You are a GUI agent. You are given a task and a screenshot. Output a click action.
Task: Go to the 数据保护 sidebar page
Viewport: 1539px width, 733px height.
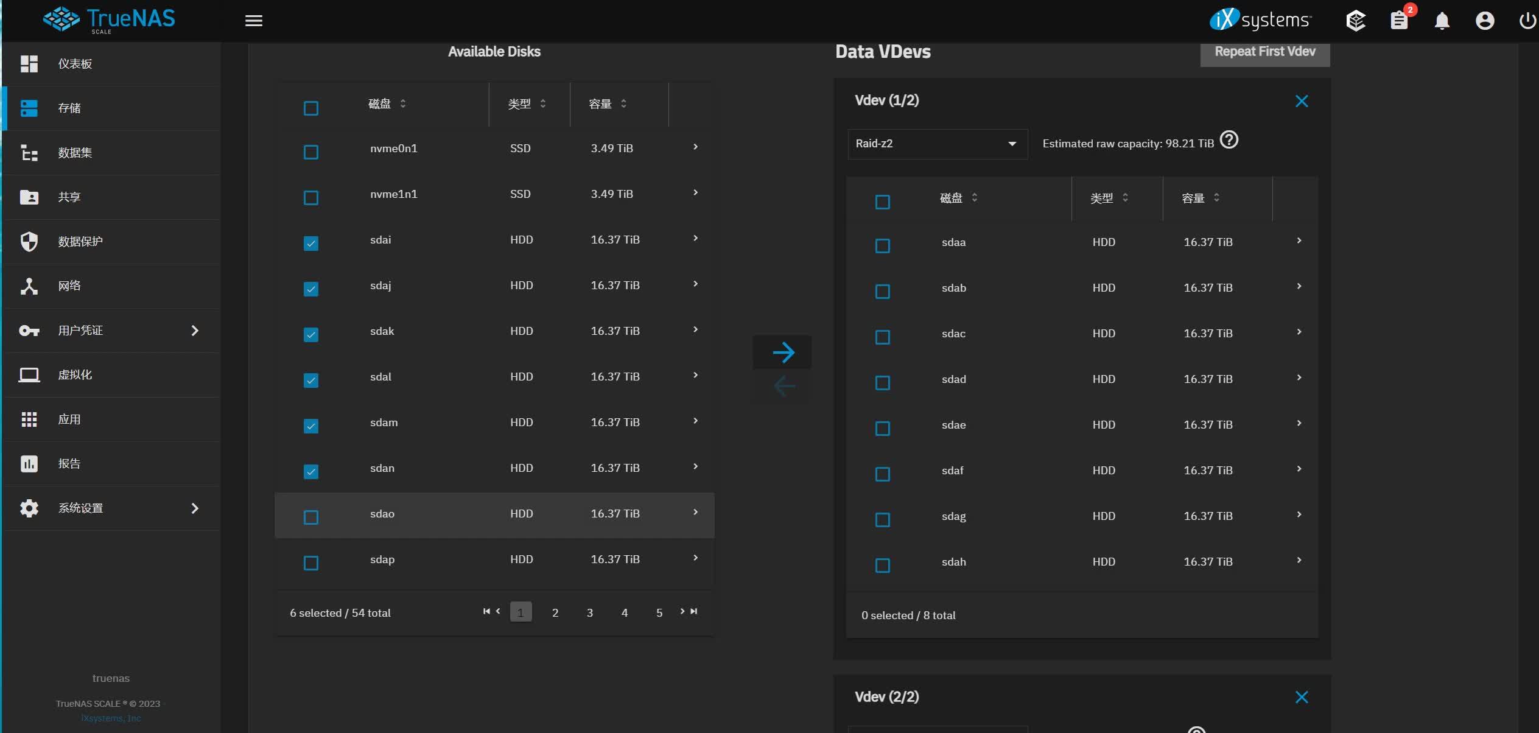(x=80, y=242)
